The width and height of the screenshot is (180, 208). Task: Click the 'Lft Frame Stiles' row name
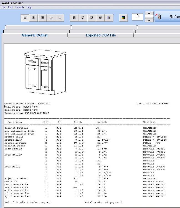tap(17, 193)
